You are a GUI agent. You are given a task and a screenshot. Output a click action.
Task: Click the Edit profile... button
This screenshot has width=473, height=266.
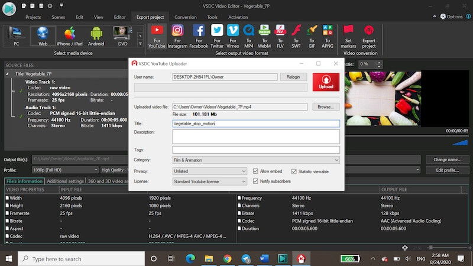pos(447,170)
